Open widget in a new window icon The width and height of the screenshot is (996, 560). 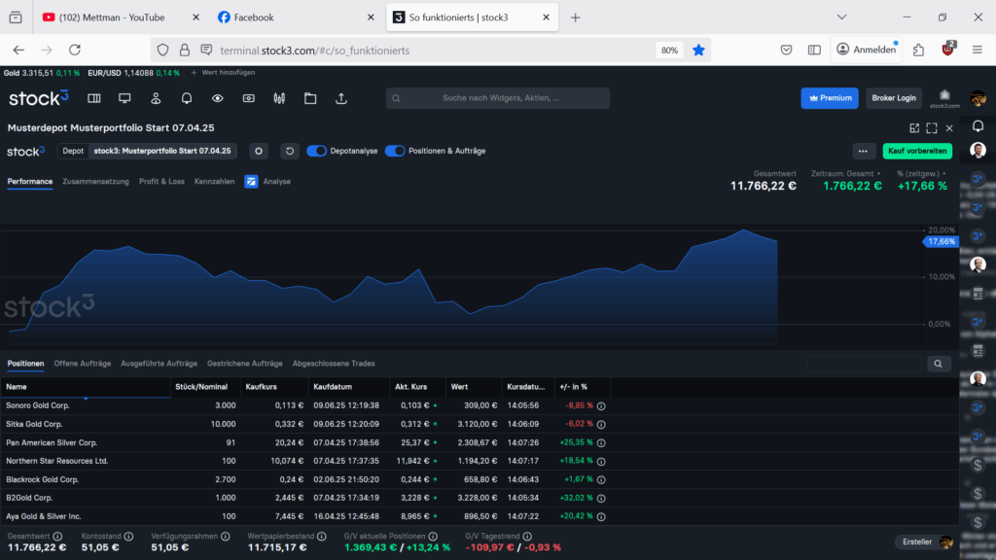[914, 128]
